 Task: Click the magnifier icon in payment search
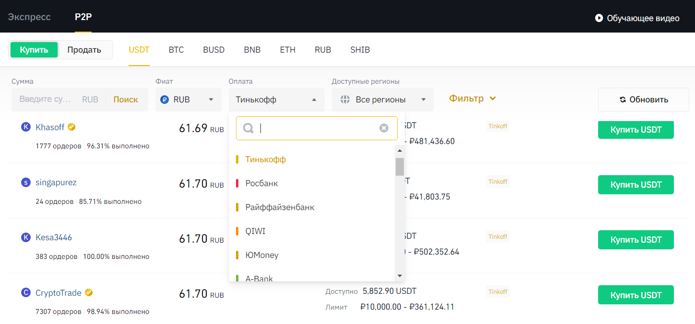(248, 128)
